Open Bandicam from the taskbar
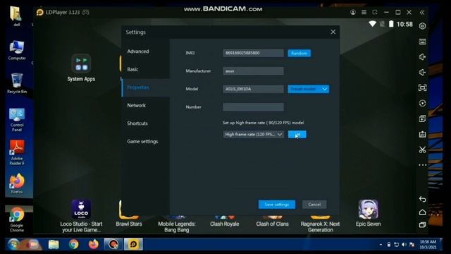The width and height of the screenshot is (451, 254). (113, 245)
